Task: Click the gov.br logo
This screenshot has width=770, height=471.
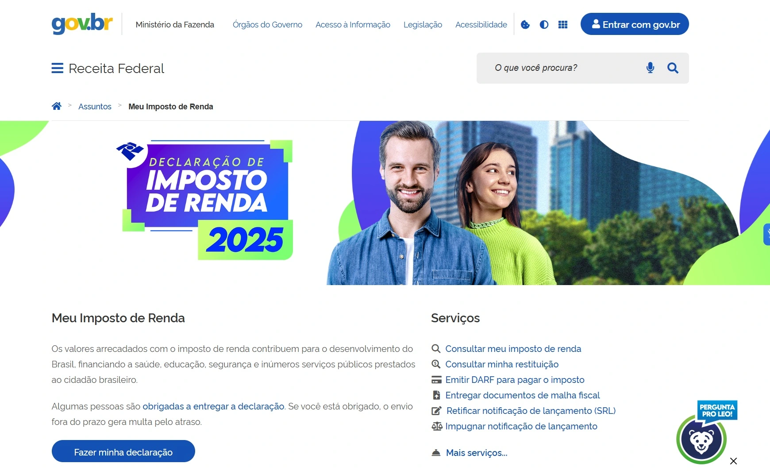Action: (x=82, y=23)
